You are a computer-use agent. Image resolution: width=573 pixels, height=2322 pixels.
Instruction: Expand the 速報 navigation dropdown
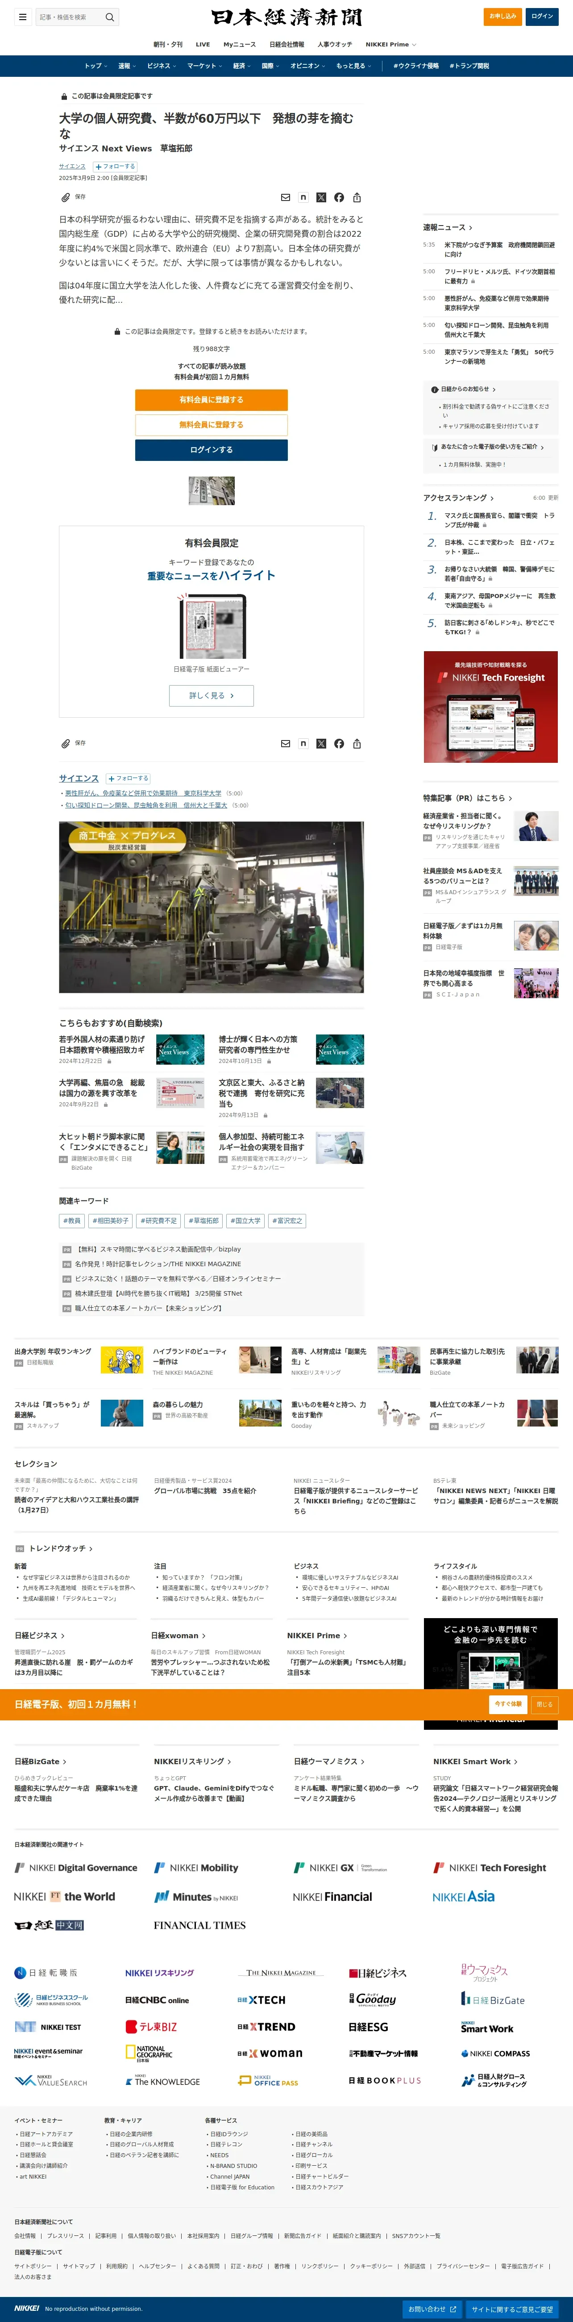tap(126, 66)
